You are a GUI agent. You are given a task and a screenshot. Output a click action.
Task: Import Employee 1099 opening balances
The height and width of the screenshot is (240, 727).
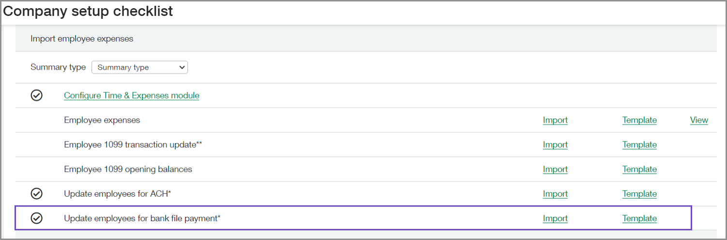(x=555, y=169)
